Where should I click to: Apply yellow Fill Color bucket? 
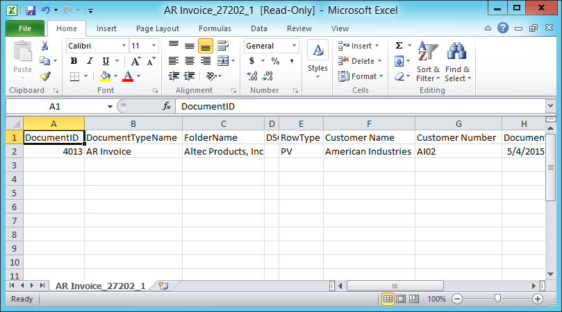point(105,76)
